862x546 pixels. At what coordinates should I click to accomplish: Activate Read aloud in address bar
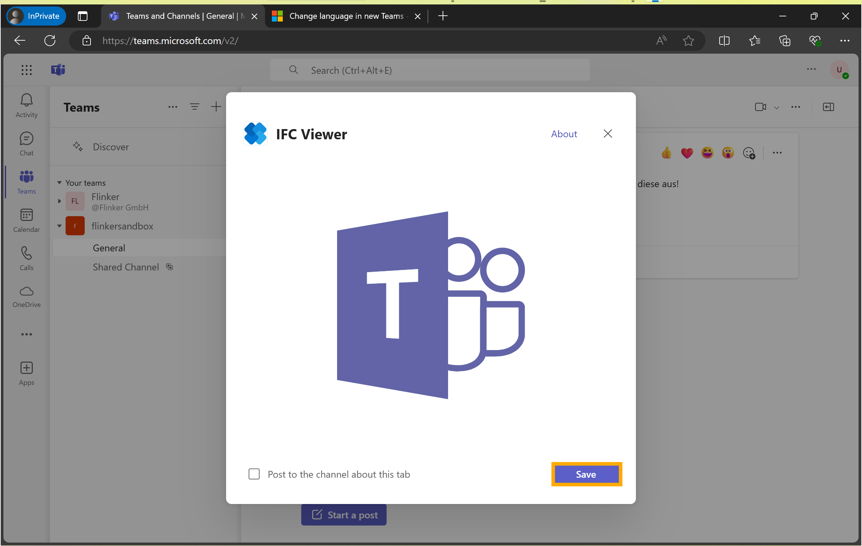point(661,41)
